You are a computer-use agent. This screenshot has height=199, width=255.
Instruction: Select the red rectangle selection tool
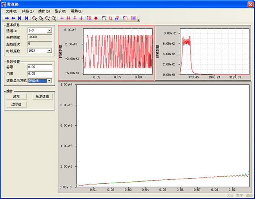click(110, 18)
